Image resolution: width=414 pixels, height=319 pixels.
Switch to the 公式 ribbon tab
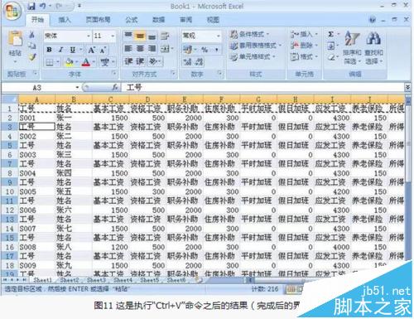pyautogui.click(x=131, y=19)
